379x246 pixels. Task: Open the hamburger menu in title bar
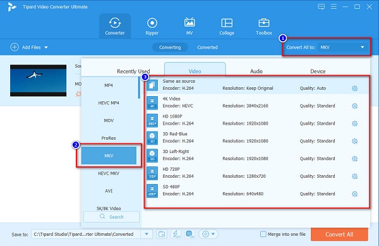click(334, 7)
